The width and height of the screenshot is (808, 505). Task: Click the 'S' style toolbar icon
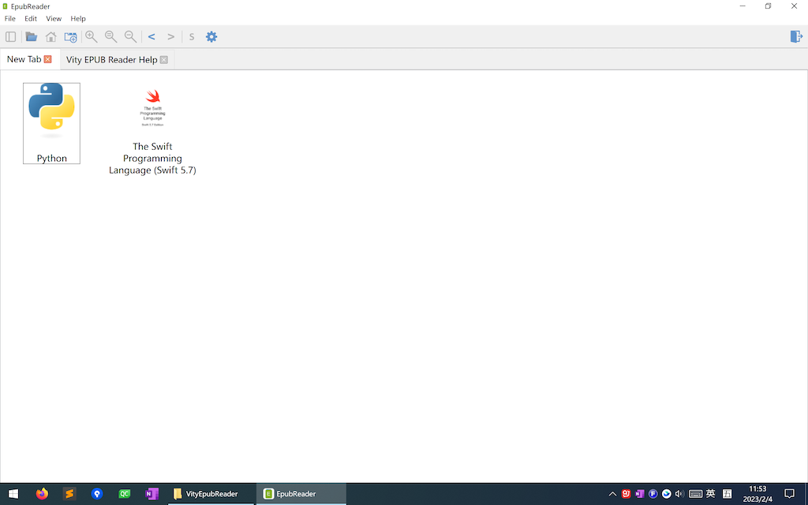point(191,36)
